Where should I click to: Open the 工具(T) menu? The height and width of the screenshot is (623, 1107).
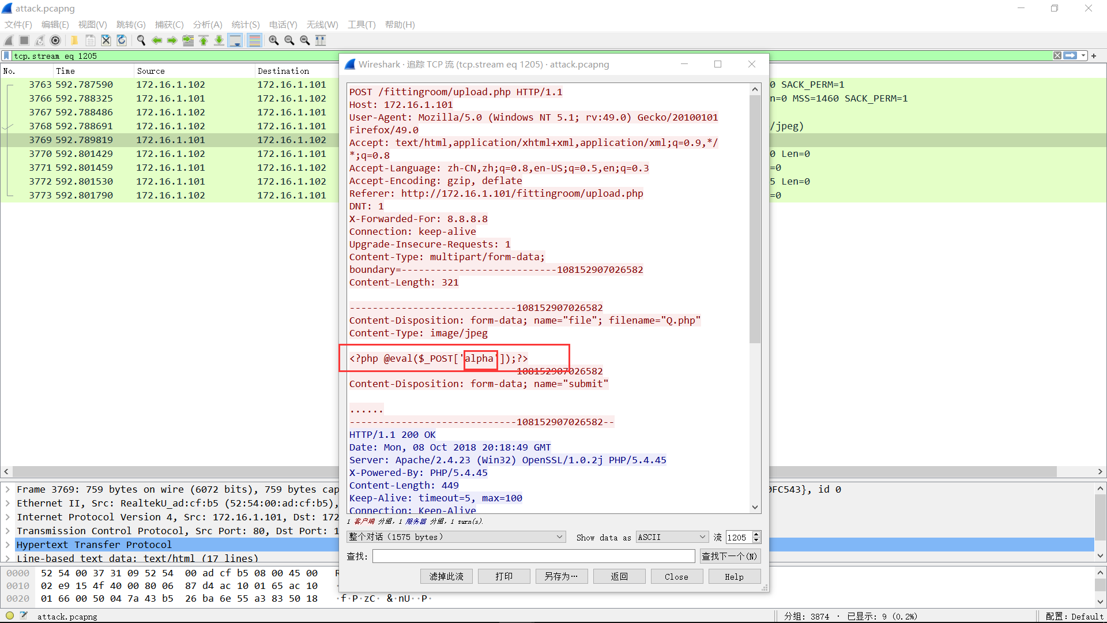click(x=362, y=25)
